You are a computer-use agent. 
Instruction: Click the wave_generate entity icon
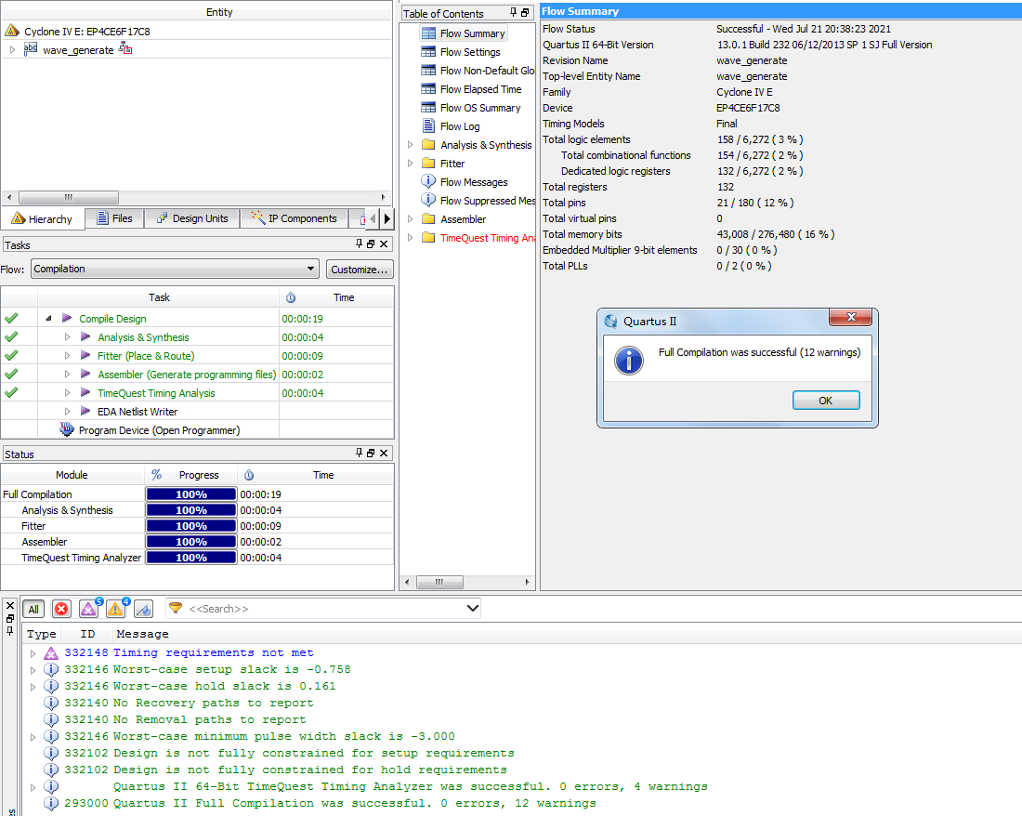pyautogui.click(x=31, y=49)
